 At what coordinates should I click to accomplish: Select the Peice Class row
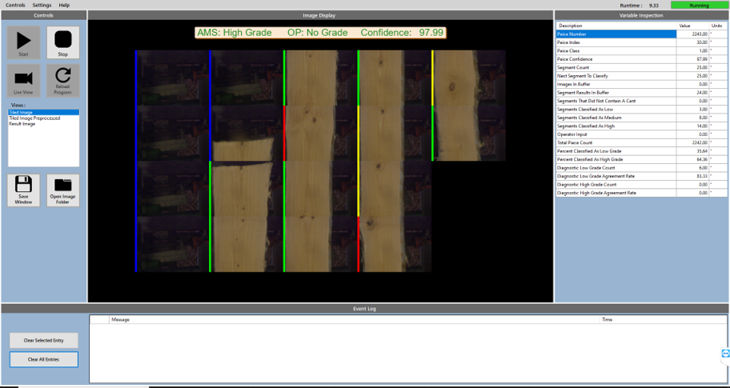(641, 50)
